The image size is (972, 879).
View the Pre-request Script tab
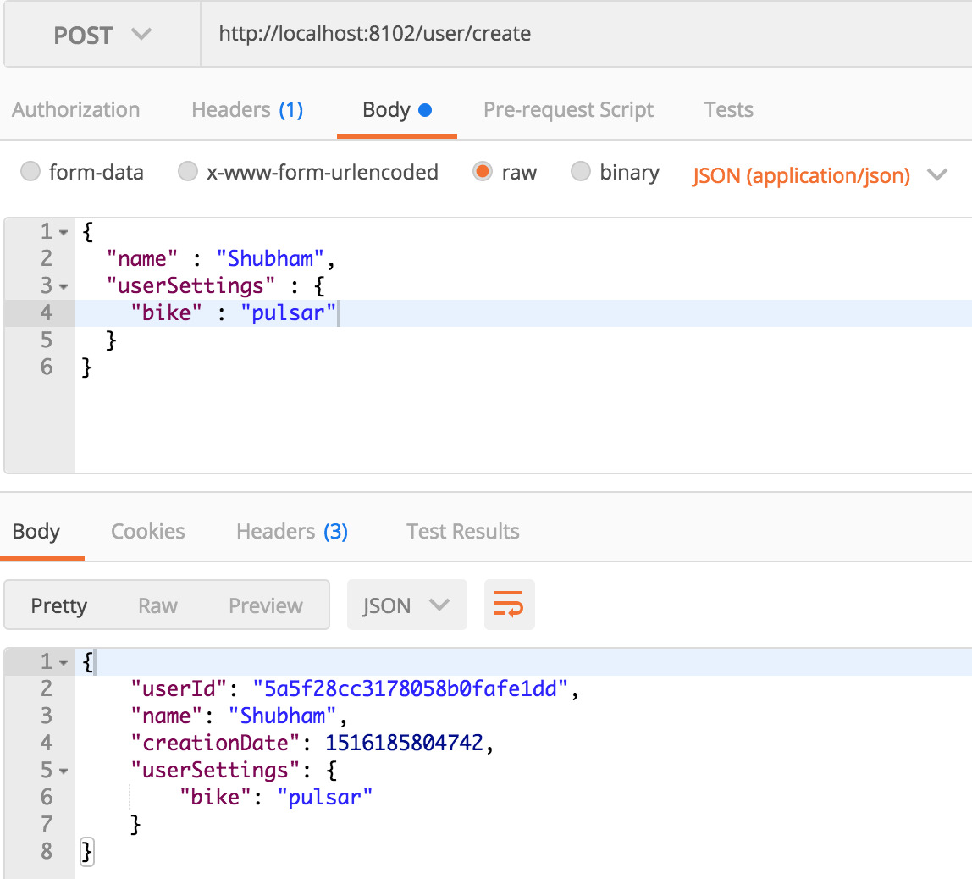(x=568, y=109)
